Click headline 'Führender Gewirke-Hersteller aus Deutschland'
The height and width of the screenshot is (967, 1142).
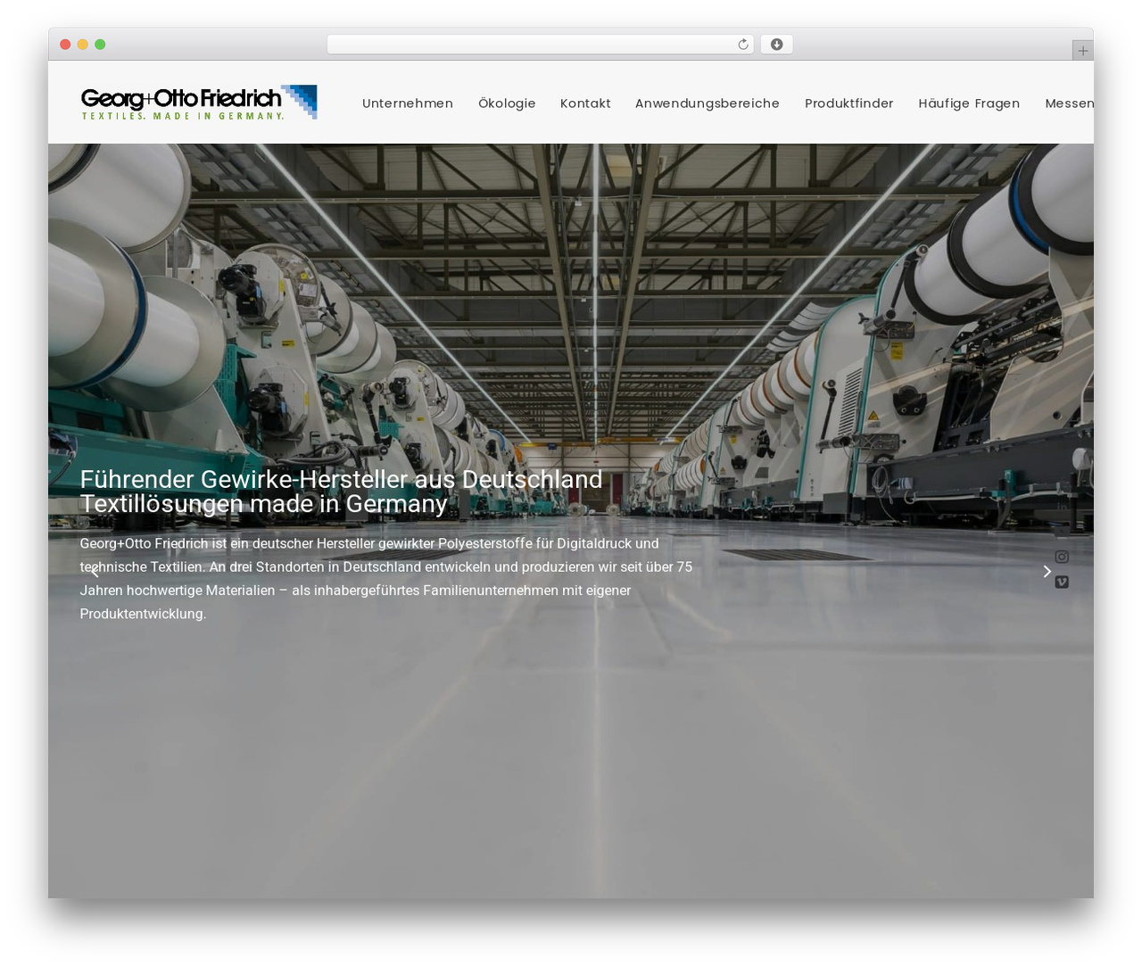click(x=341, y=480)
